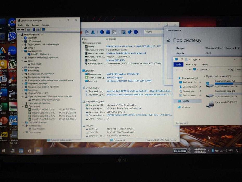The height and width of the screenshot is (182, 242).
Task: Click the volume speaker icon in system tray
Action: [x=226, y=151]
